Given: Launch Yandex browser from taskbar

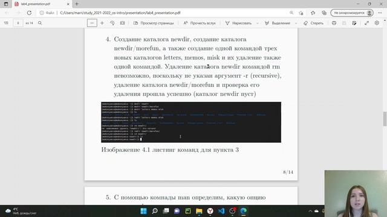Looking at the screenshot, I should tap(210, 211).
